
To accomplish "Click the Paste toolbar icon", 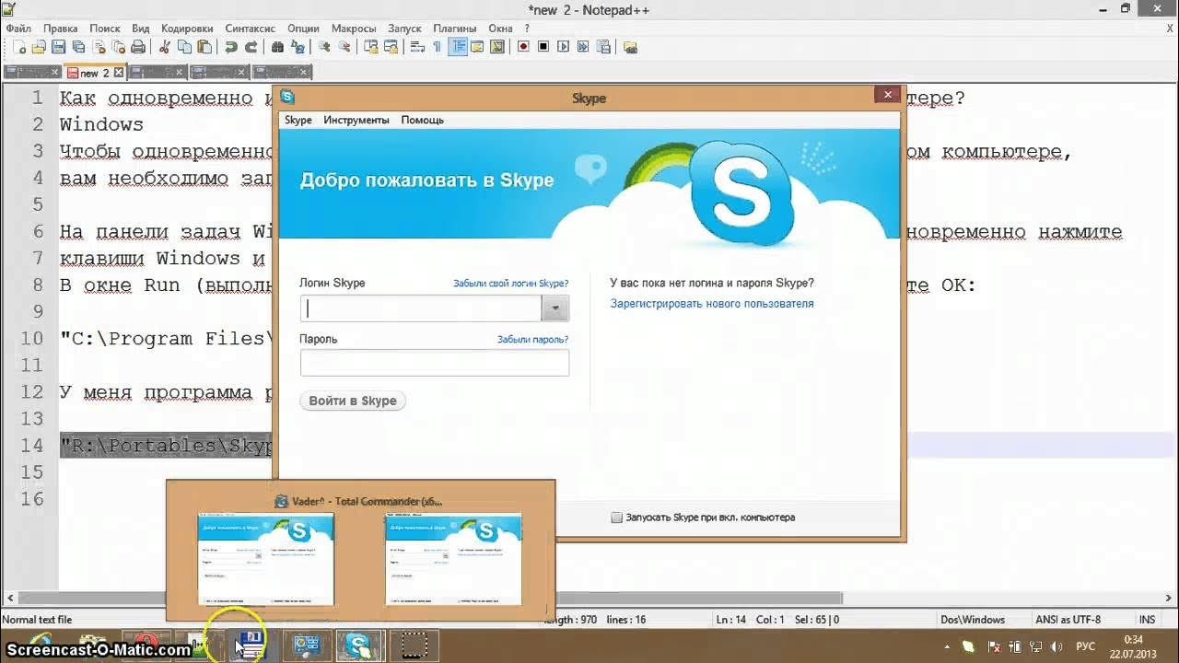I will [204, 46].
